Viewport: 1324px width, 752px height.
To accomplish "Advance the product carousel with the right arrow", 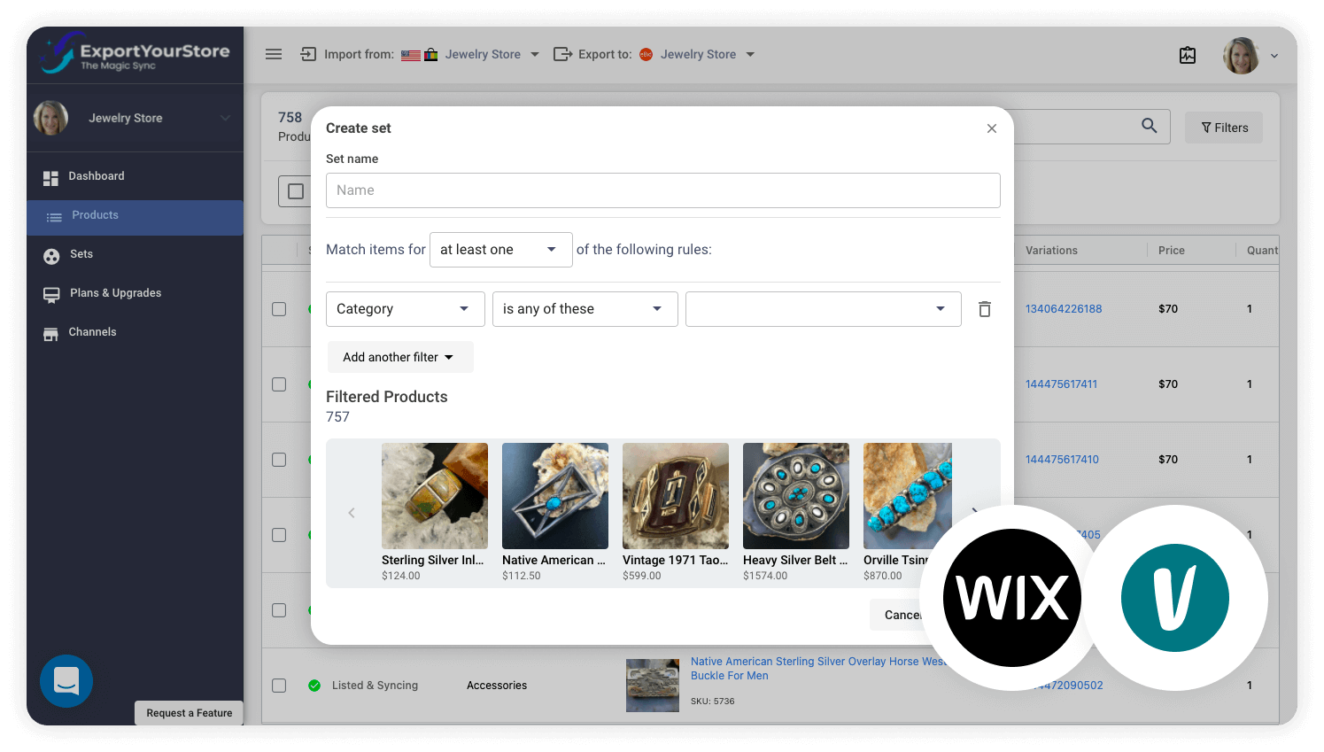I will (x=974, y=512).
